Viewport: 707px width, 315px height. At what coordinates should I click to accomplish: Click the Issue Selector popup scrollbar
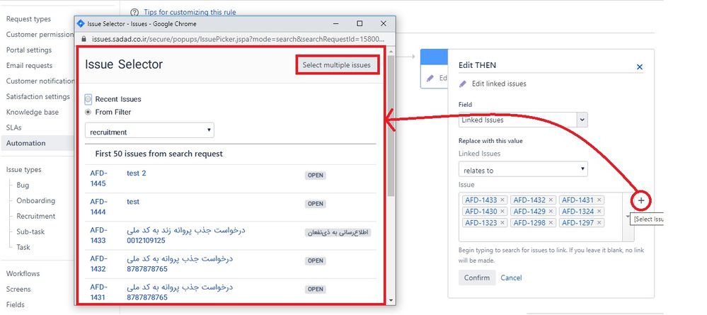coord(391,127)
